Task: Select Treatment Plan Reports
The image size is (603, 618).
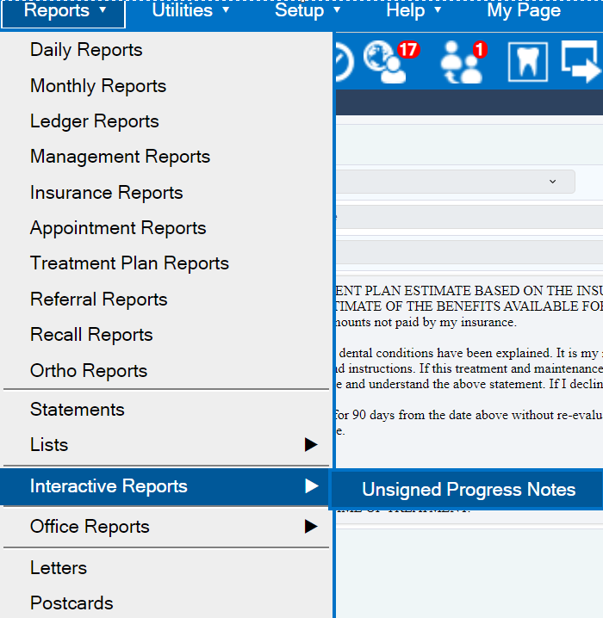Action: 165,263
